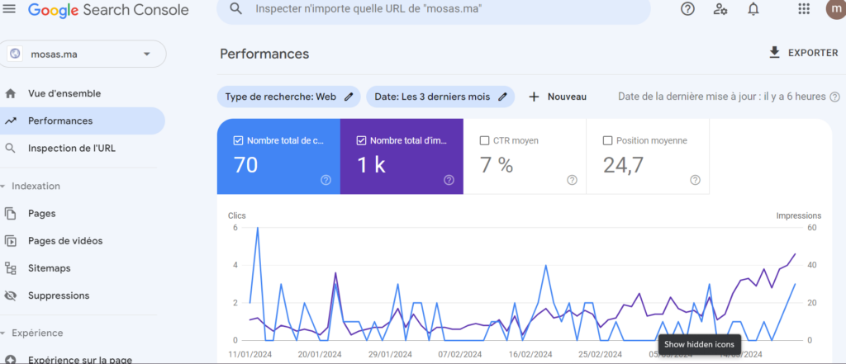The height and width of the screenshot is (364, 846).
Task: Open Sitemaps in the sidebar
Action: point(49,268)
